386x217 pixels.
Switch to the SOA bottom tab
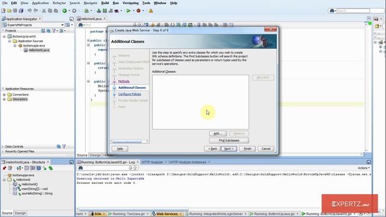(98, 214)
